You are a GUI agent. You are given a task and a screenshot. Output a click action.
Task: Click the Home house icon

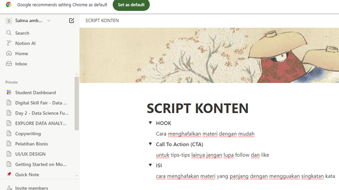click(9, 53)
